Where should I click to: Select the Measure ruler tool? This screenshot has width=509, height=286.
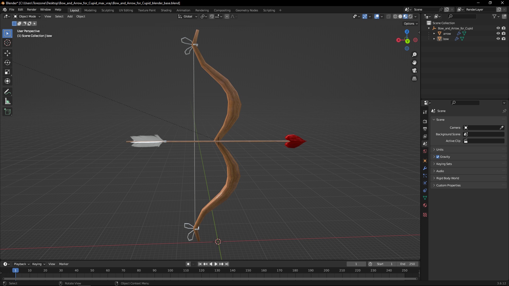[7, 101]
